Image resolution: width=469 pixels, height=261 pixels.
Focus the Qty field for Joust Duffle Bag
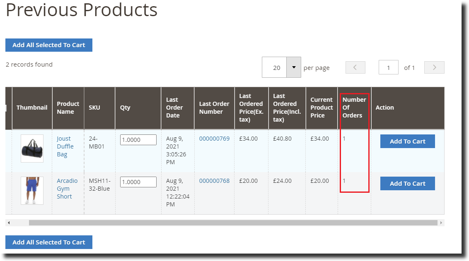pos(138,140)
